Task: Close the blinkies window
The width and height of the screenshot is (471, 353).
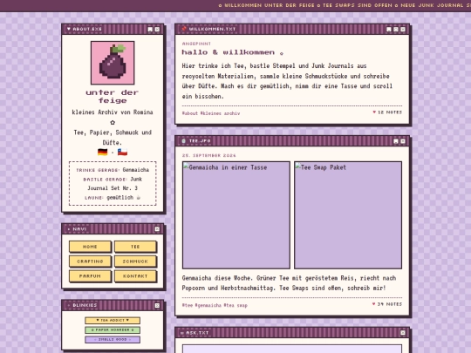Action: (x=157, y=305)
